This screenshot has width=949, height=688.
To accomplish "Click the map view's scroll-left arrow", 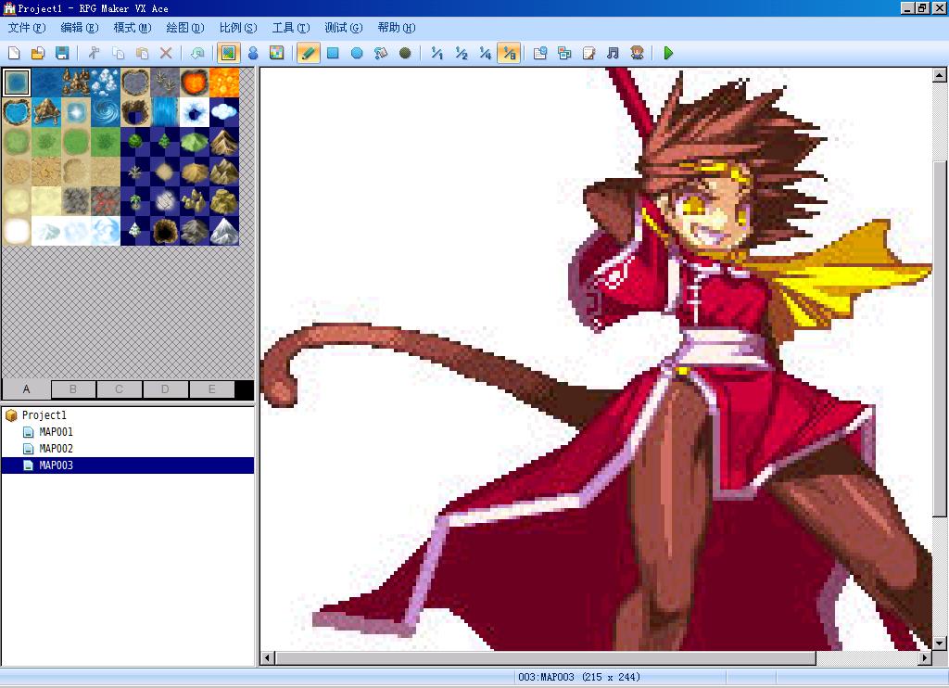I will point(268,657).
